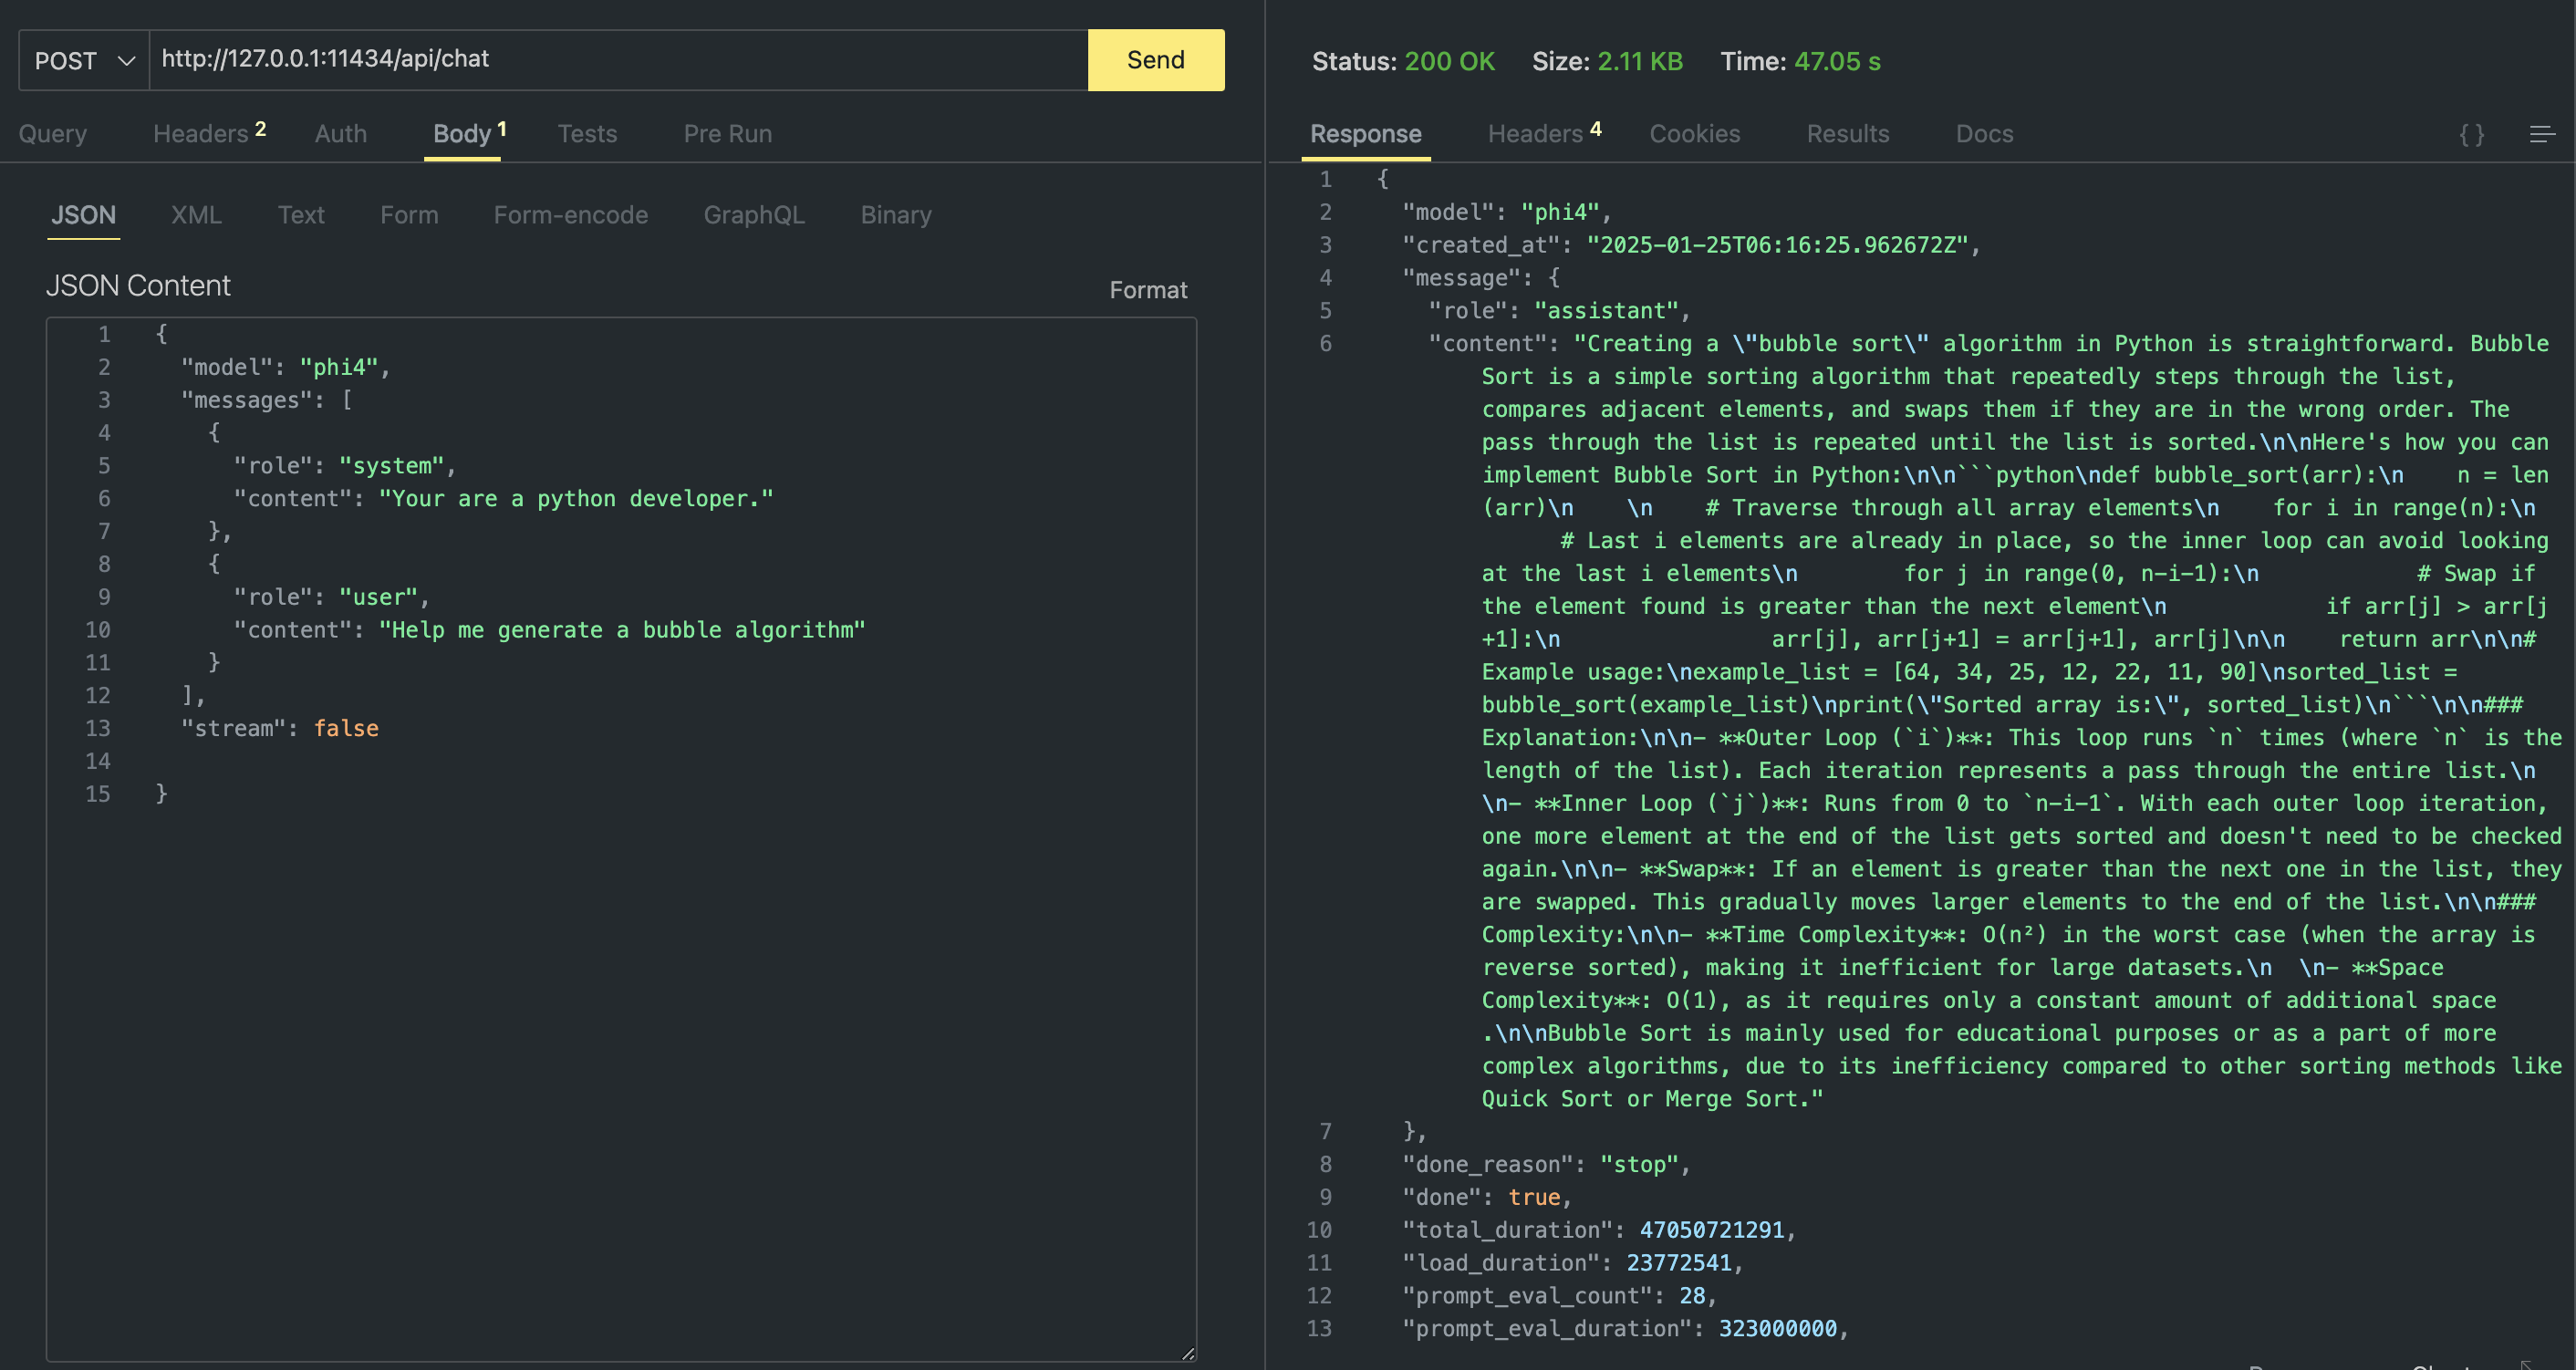Click the response "model": "phi4" line
The image size is (2576, 1370).
pyautogui.click(x=1507, y=212)
